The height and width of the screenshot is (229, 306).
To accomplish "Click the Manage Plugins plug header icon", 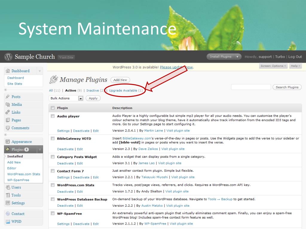I will pyautogui.click(x=54, y=79).
